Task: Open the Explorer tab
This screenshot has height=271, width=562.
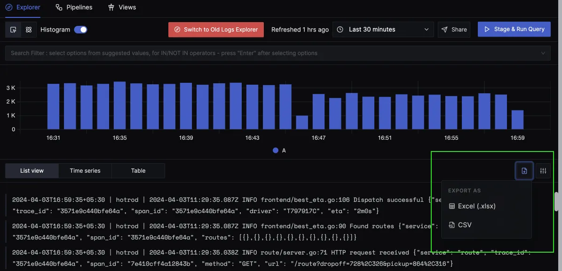Action: [23, 7]
